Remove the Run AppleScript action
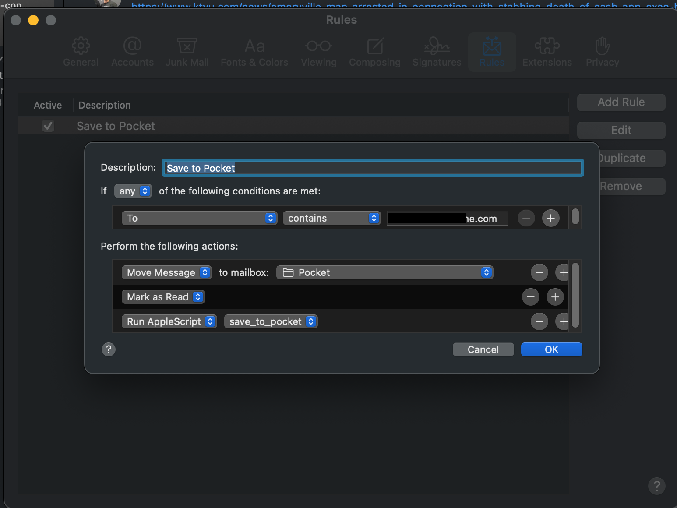 pos(539,321)
